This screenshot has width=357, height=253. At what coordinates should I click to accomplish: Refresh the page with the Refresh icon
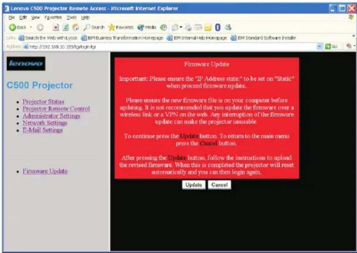[x=66, y=28]
